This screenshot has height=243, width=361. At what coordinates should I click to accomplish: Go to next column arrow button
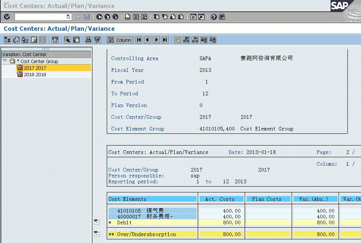click(x=156, y=40)
